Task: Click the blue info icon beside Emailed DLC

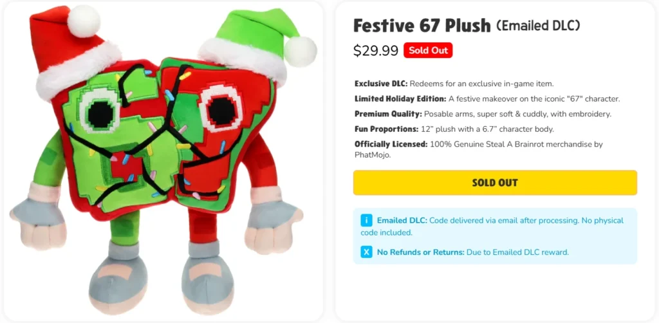Action: pos(366,220)
